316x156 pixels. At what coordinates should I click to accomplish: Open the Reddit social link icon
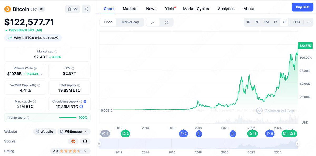[x=73, y=141]
